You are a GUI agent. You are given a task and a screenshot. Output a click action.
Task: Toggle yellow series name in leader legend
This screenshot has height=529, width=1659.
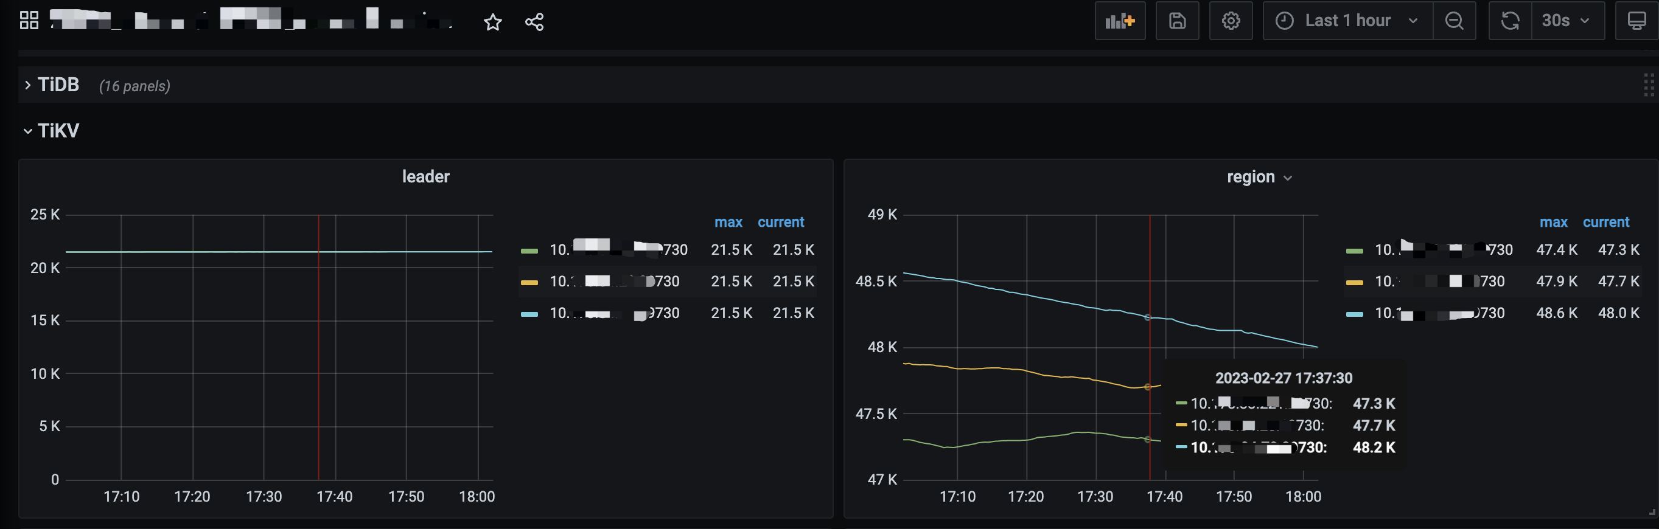point(615,282)
